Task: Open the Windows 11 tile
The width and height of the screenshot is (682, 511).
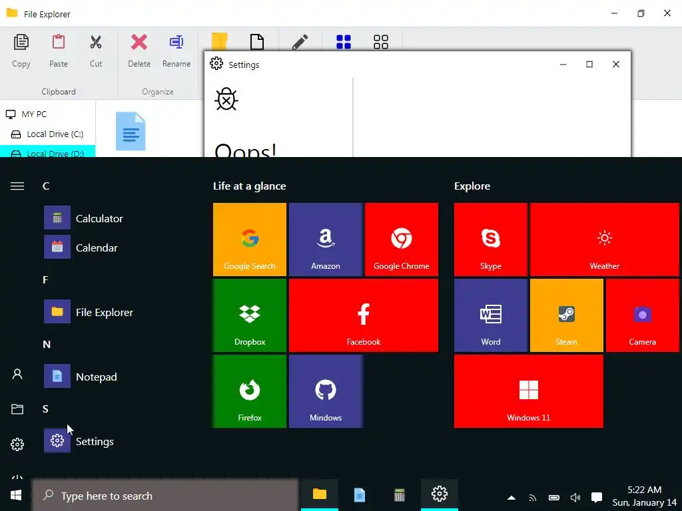Action: 528,391
